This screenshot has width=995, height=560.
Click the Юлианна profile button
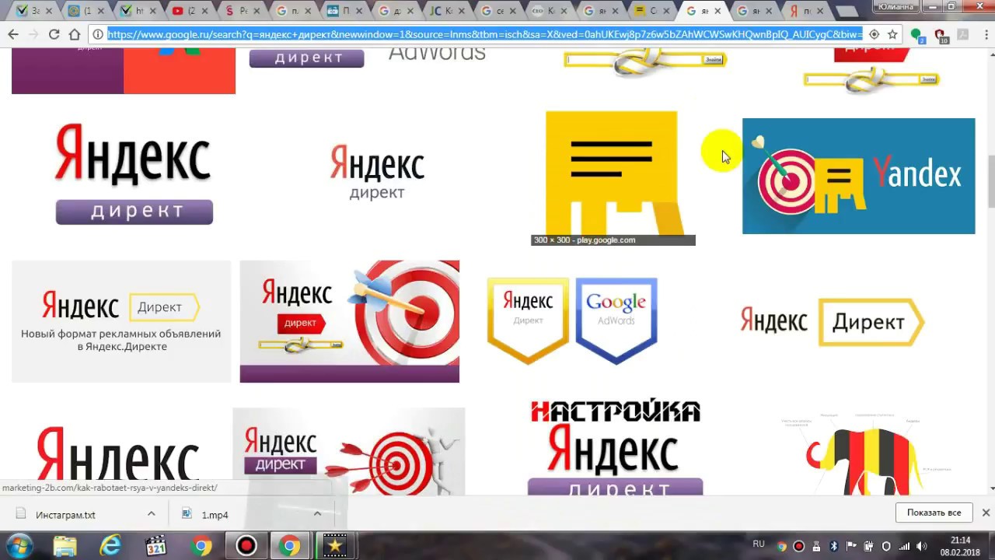(895, 6)
